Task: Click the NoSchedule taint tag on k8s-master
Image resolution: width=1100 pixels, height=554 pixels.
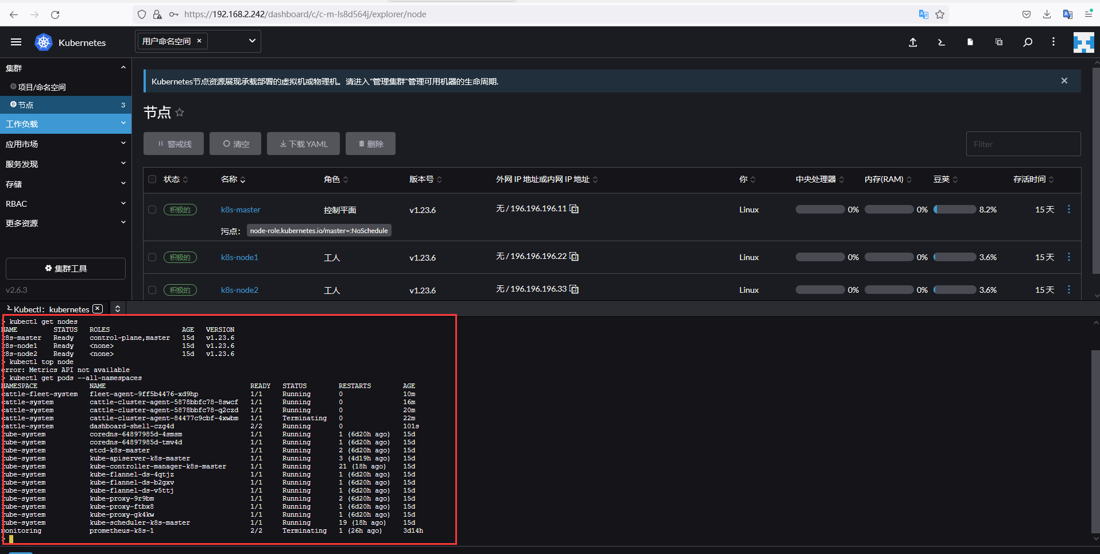Action: coord(319,231)
